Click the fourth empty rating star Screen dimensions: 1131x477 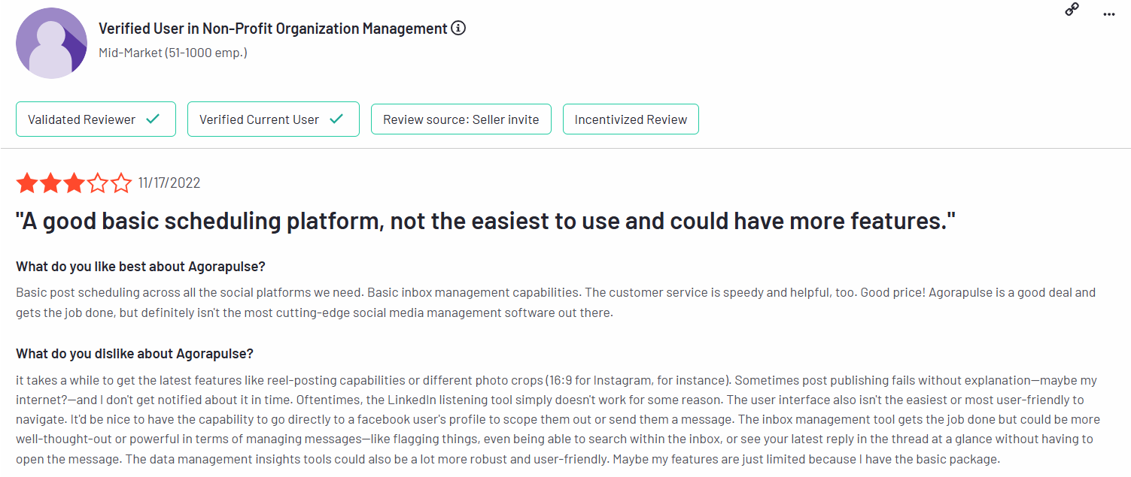pos(98,183)
